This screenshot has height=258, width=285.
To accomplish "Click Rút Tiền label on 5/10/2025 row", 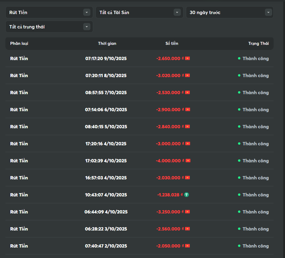I will pyautogui.click(x=19, y=126).
